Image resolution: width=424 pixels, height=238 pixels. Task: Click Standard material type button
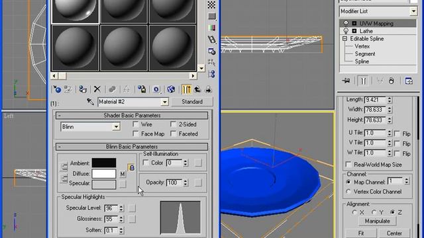(192, 102)
